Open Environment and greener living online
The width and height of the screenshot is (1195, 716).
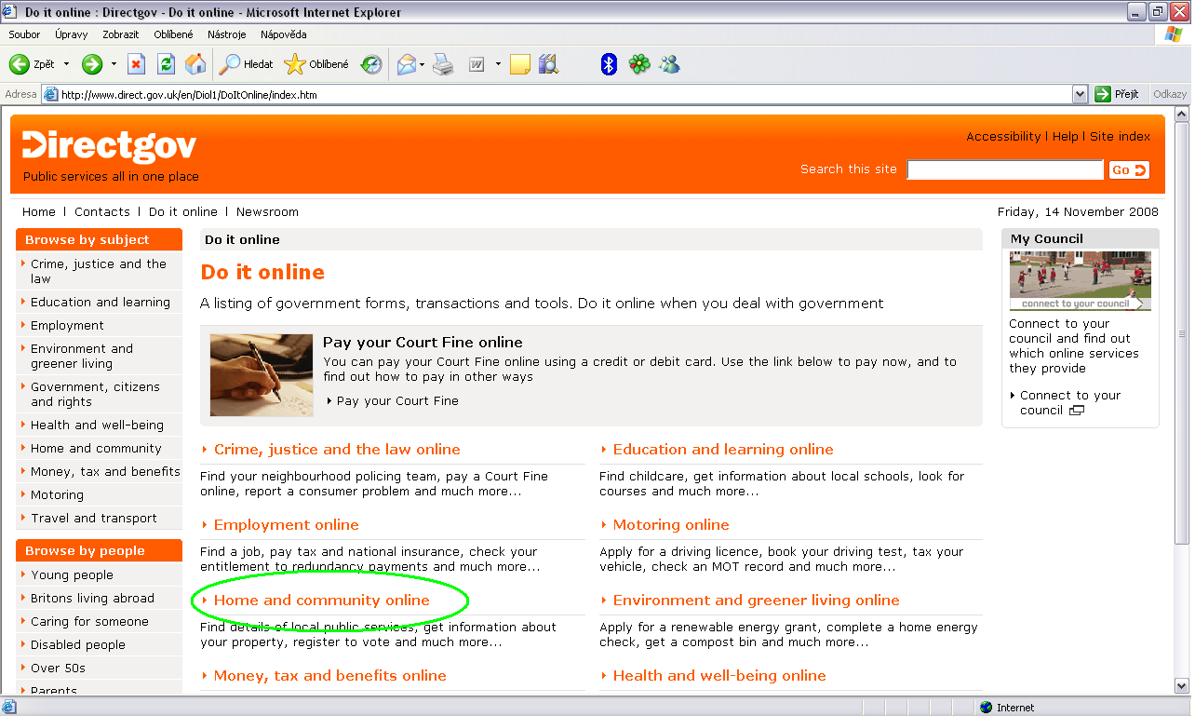coord(757,600)
